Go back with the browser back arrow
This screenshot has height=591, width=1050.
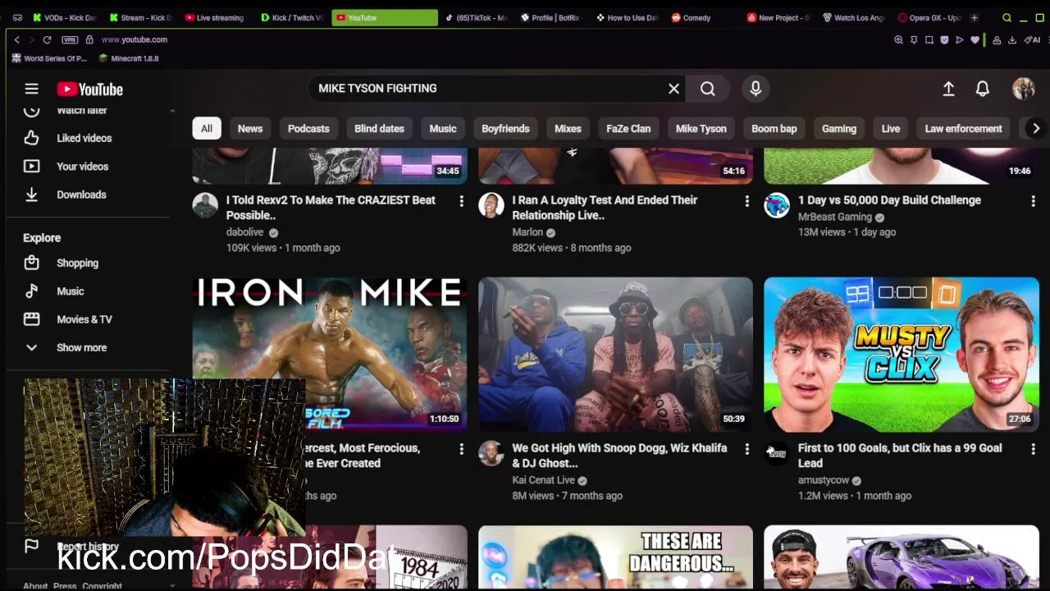click(x=16, y=39)
